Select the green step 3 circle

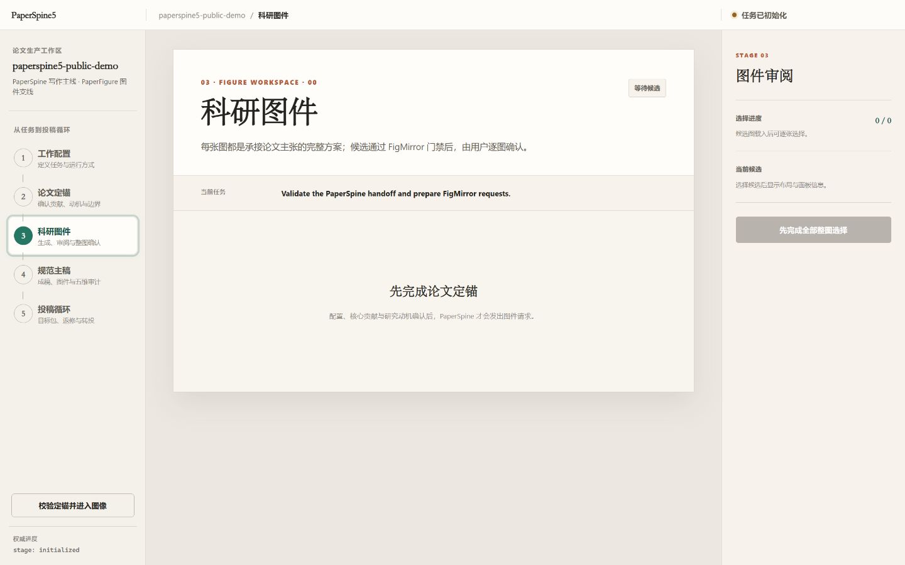coord(23,236)
